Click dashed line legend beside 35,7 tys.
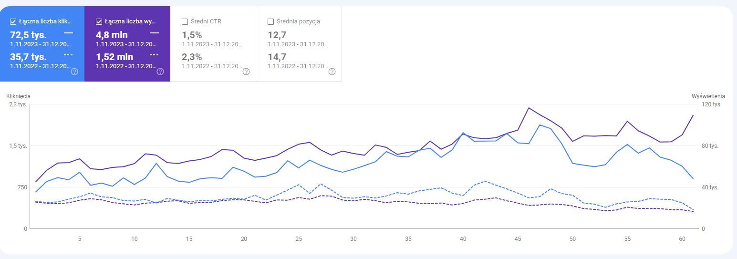 tap(68, 55)
